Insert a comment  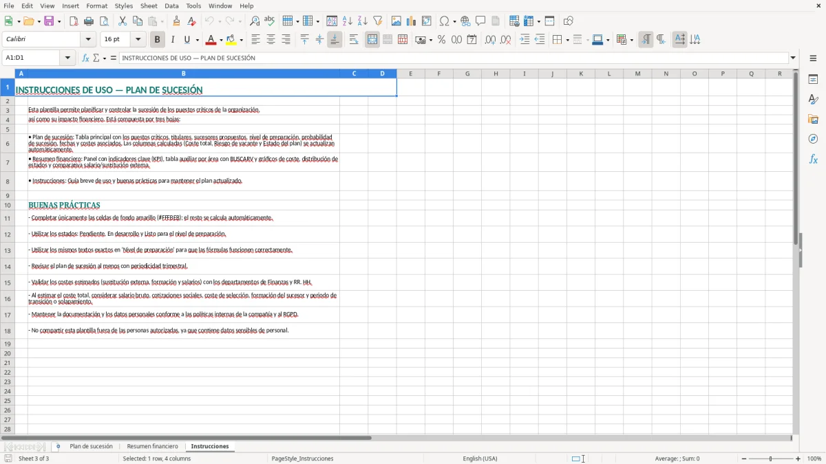481,21
